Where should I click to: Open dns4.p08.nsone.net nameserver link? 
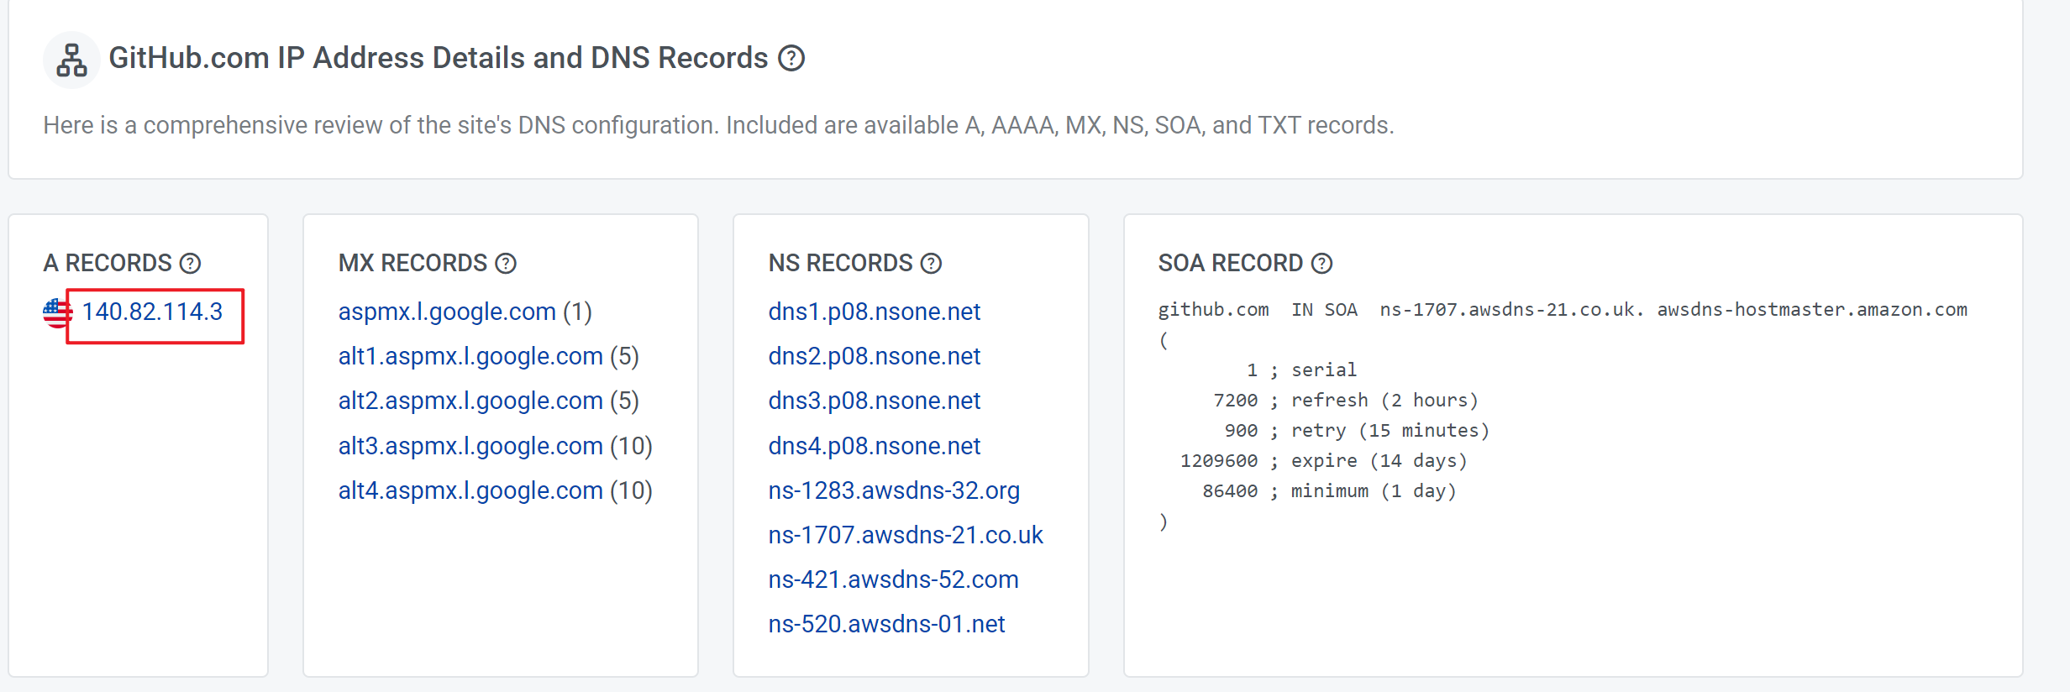coord(874,446)
